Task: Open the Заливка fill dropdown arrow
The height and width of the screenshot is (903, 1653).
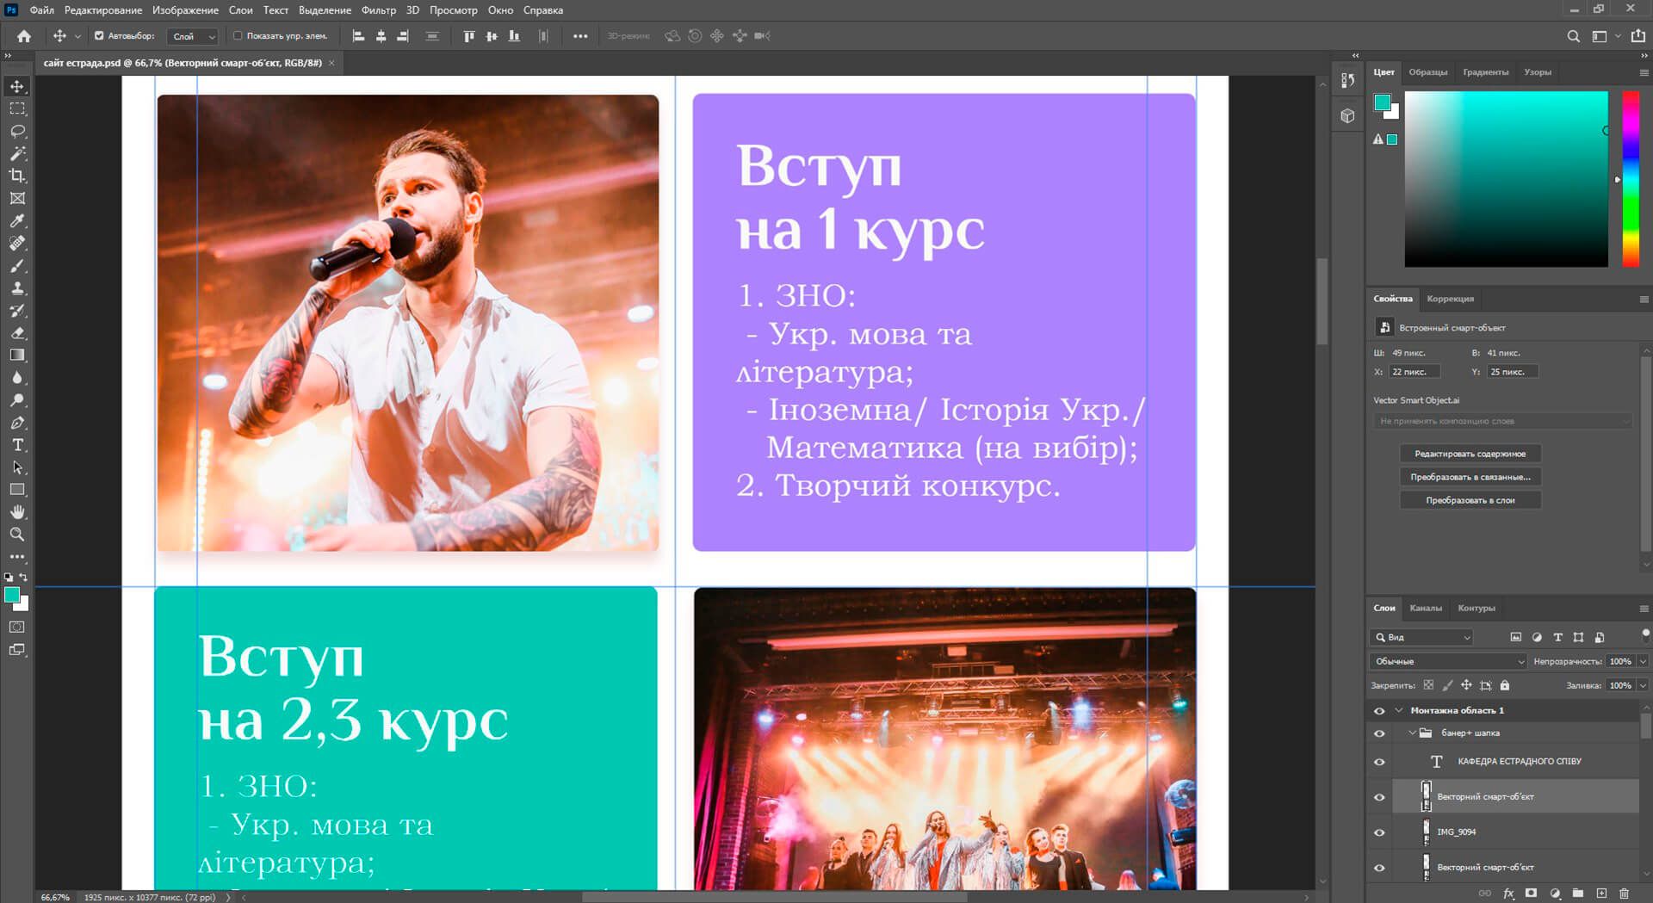Action: 1643,686
